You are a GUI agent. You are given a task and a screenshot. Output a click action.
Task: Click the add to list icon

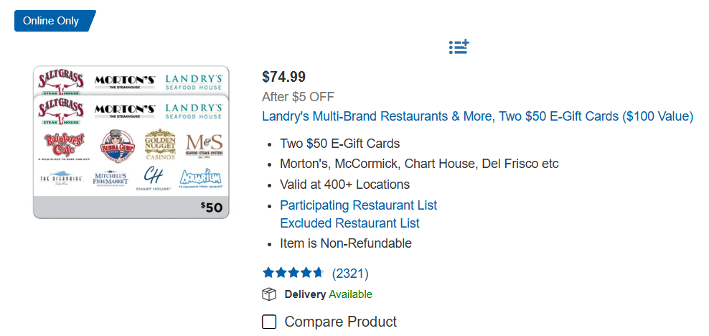coord(459,47)
